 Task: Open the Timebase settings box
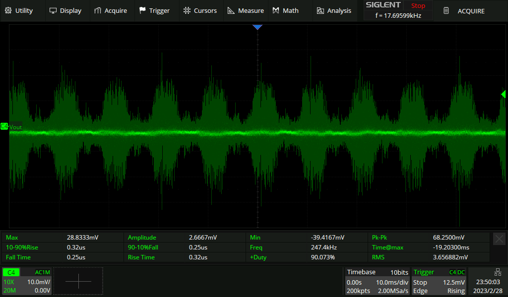378,282
